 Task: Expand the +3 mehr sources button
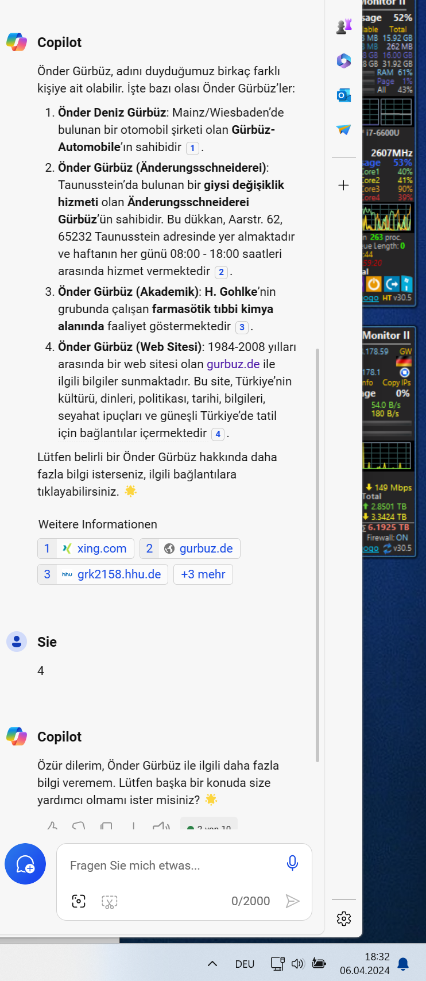pos(203,574)
